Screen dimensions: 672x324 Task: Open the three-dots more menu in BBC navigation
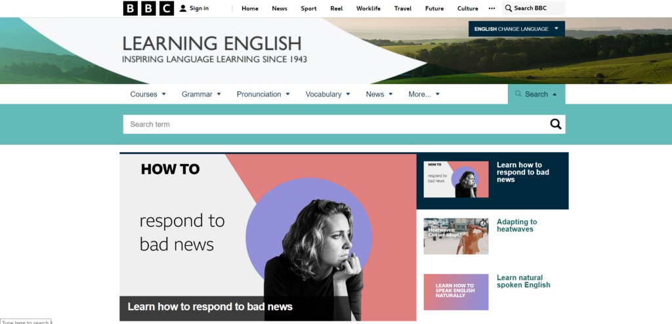492,9
